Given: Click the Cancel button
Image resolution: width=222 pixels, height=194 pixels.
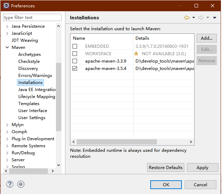Looking at the screenshot, I should click(x=200, y=185).
